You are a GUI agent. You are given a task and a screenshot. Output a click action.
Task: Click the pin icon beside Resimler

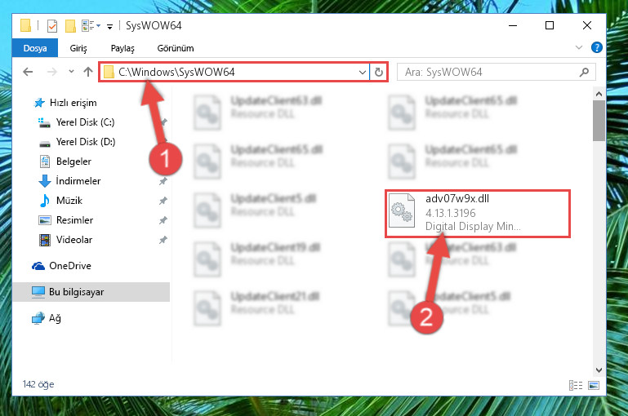(x=163, y=220)
